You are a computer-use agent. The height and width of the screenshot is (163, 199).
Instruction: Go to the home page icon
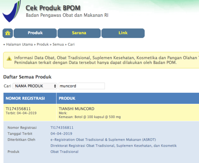[x=8, y=33]
